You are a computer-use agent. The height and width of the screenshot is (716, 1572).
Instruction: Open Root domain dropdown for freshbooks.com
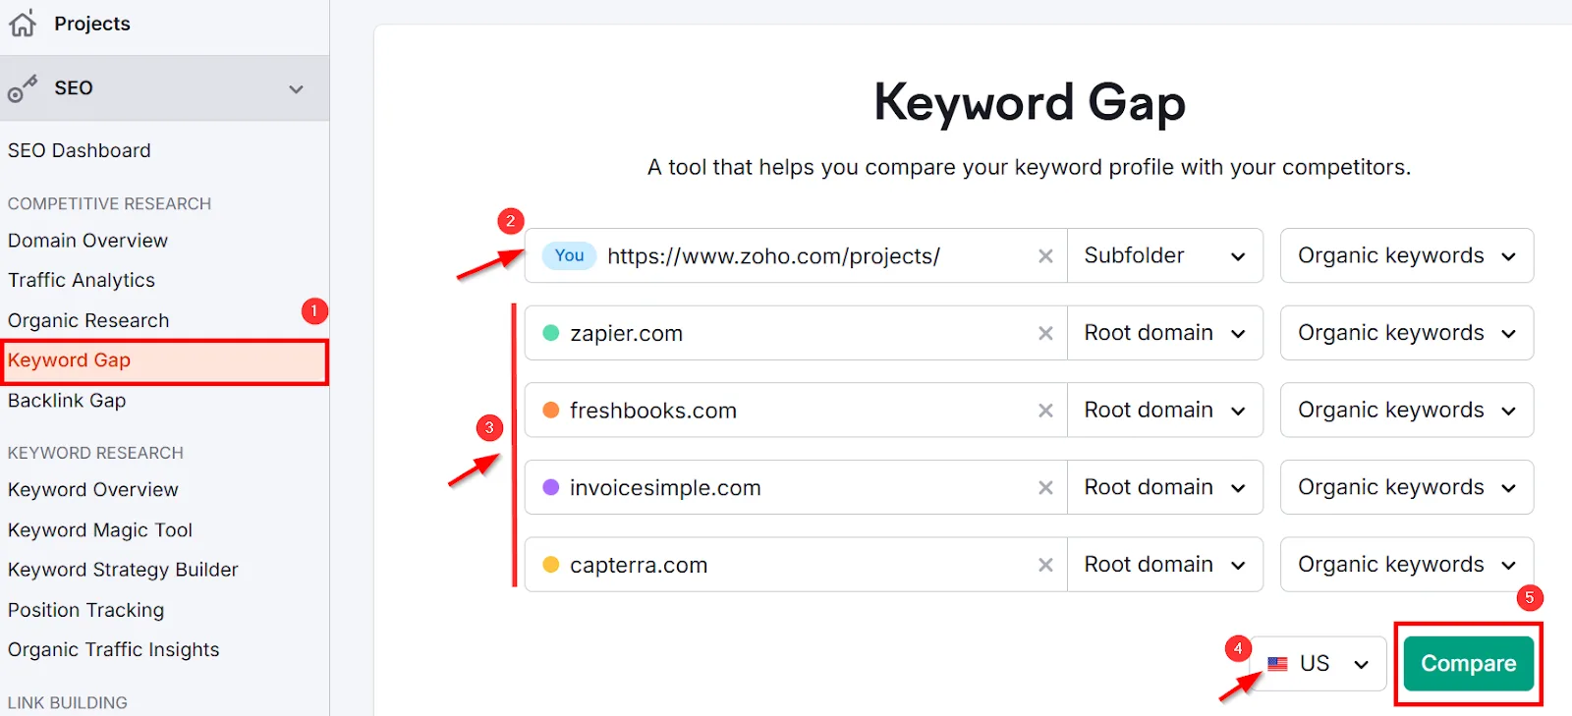click(x=1165, y=410)
